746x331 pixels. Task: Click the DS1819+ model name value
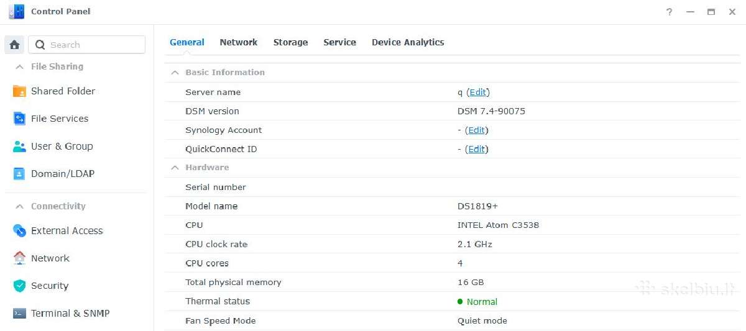(x=477, y=206)
